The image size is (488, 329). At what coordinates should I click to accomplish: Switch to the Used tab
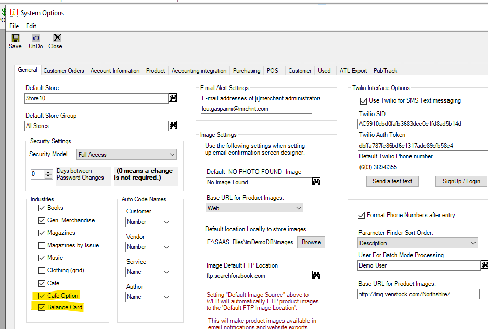pos(324,71)
